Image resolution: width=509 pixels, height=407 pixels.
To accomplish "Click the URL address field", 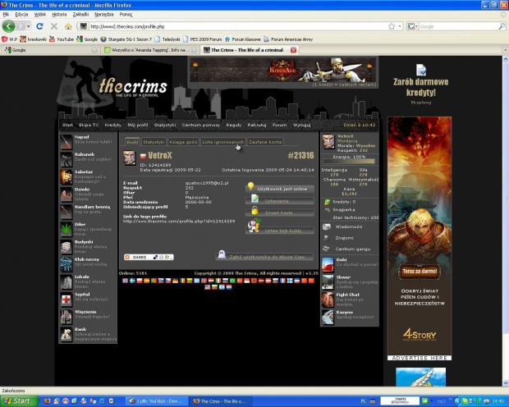I will point(239,26).
